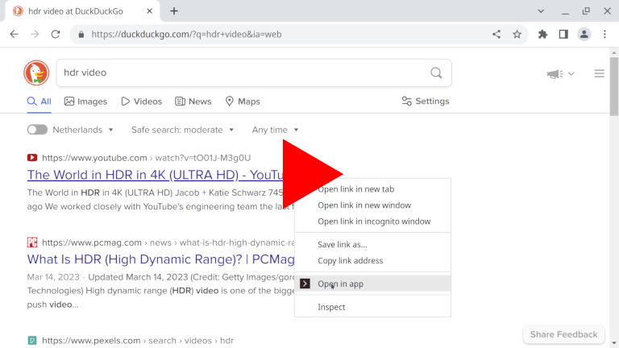
Task: Choose 'Open link in incognito window'
Action: pyautogui.click(x=372, y=222)
